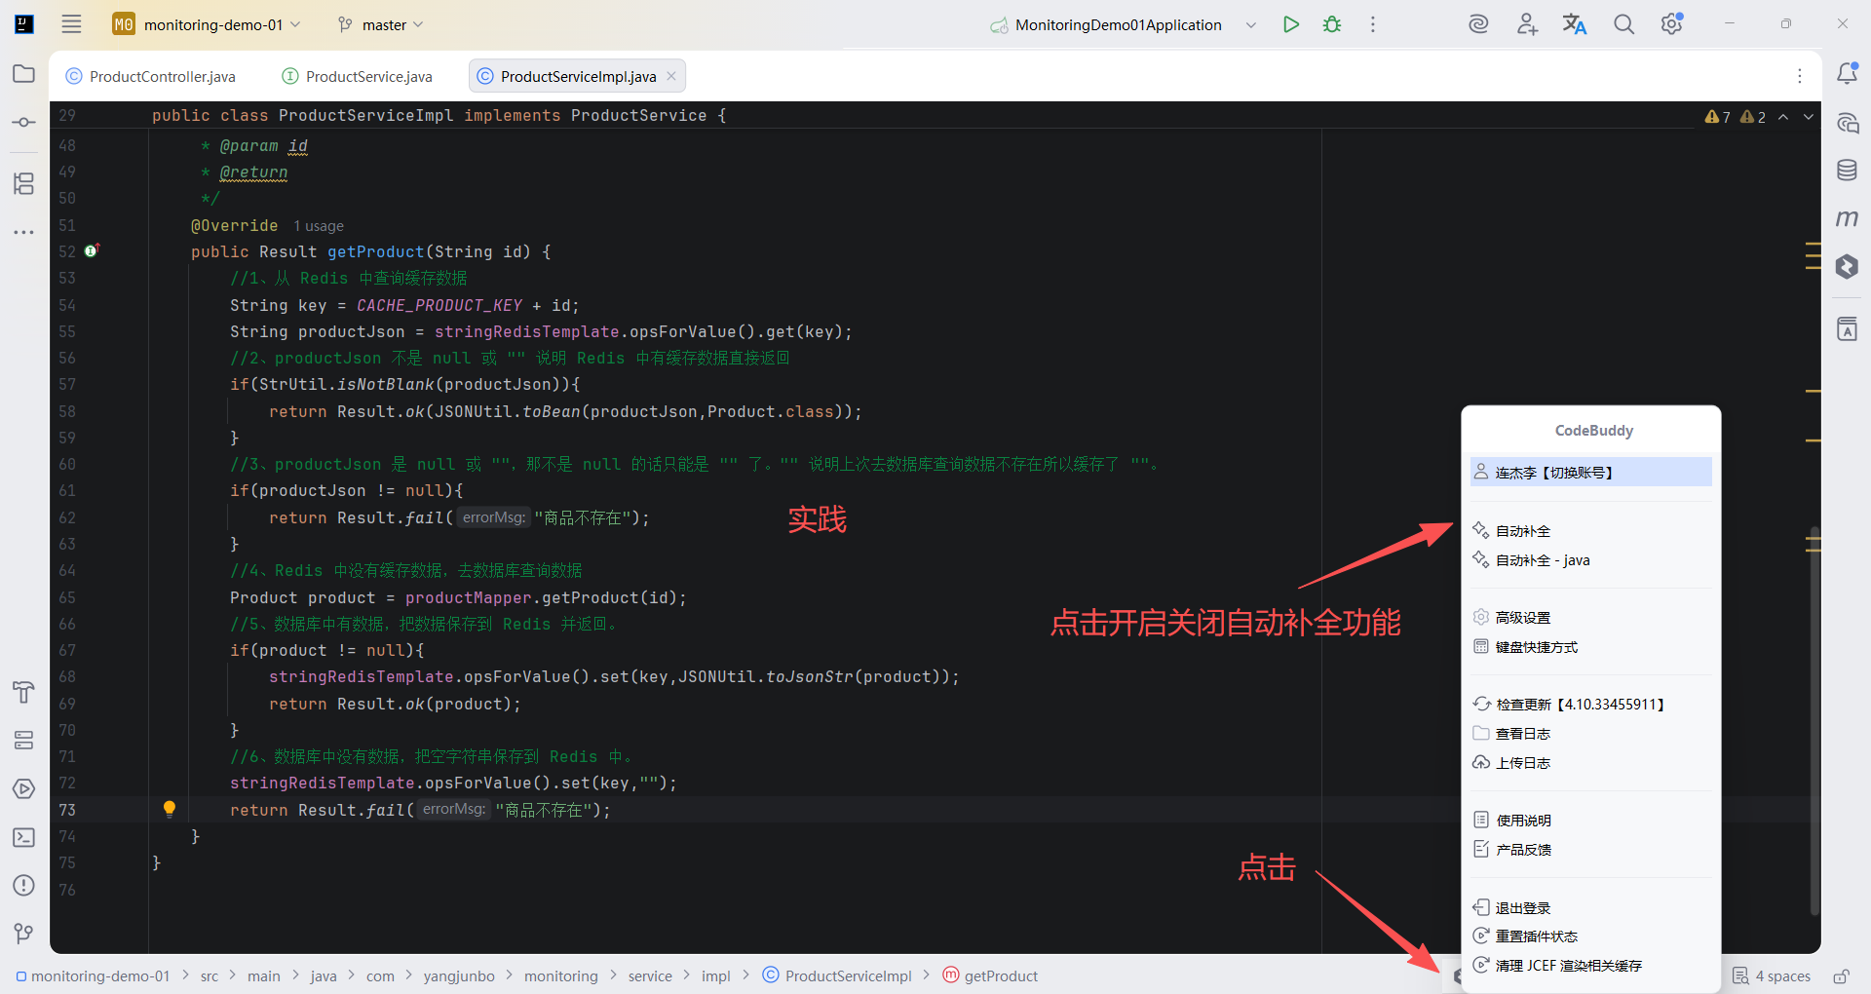Open the Project tool window
The image size is (1871, 994).
24,74
